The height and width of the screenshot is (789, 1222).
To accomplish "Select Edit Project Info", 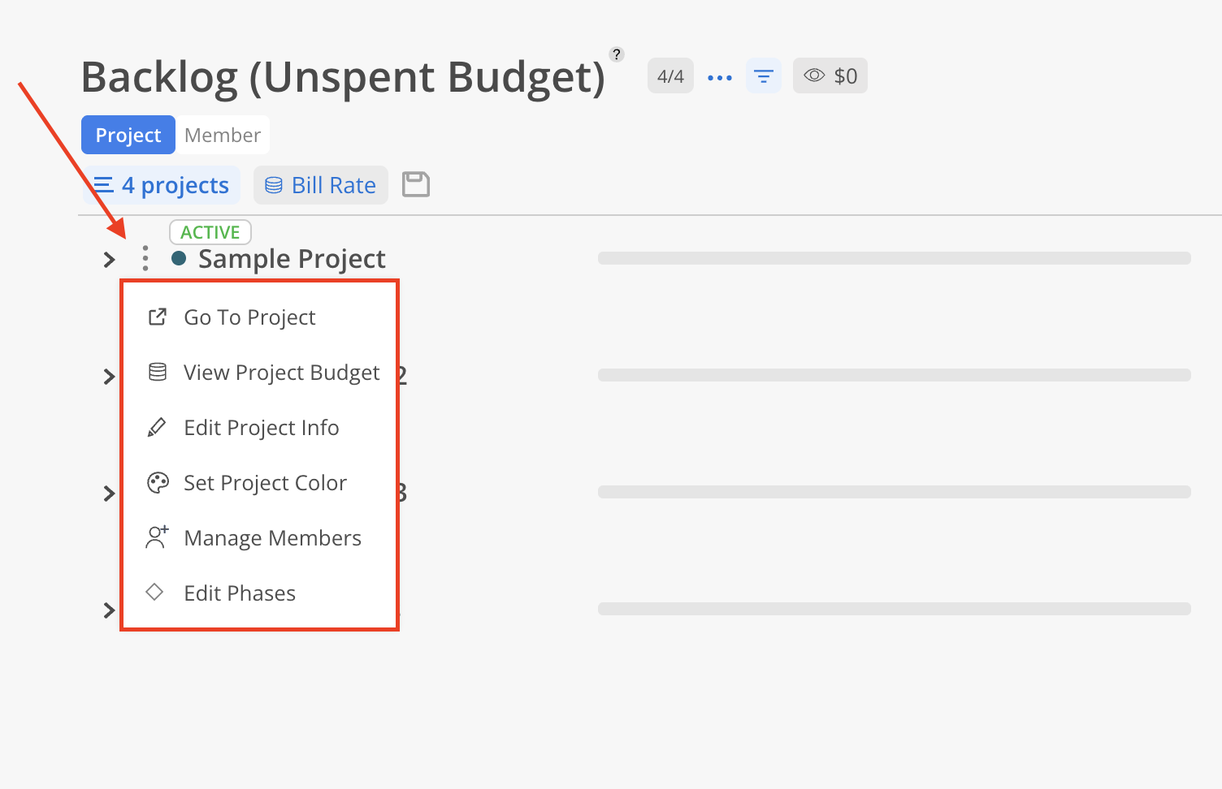I will [261, 428].
